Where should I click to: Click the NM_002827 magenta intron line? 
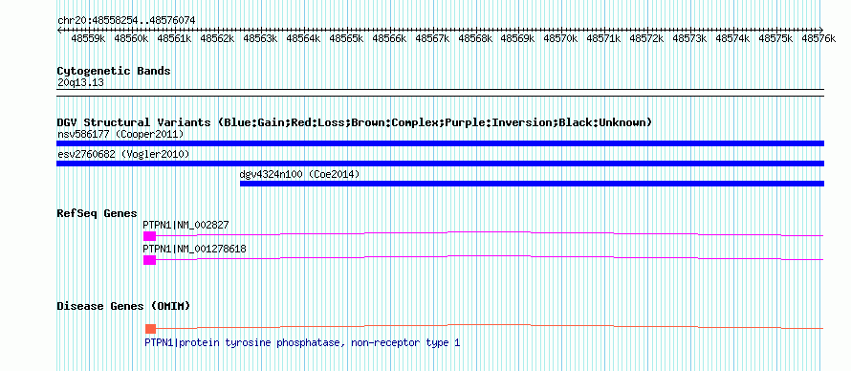(x=490, y=232)
